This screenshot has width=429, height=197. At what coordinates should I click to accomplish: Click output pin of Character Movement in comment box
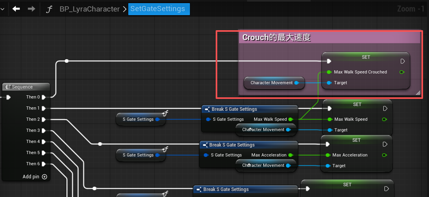pyautogui.click(x=296, y=83)
